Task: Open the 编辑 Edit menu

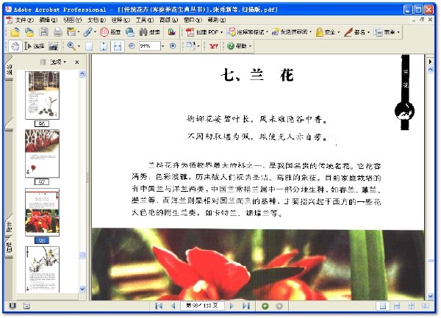Action: pos(48,21)
